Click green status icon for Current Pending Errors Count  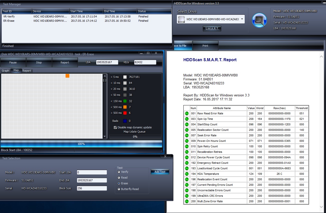(x=187, y=185)
